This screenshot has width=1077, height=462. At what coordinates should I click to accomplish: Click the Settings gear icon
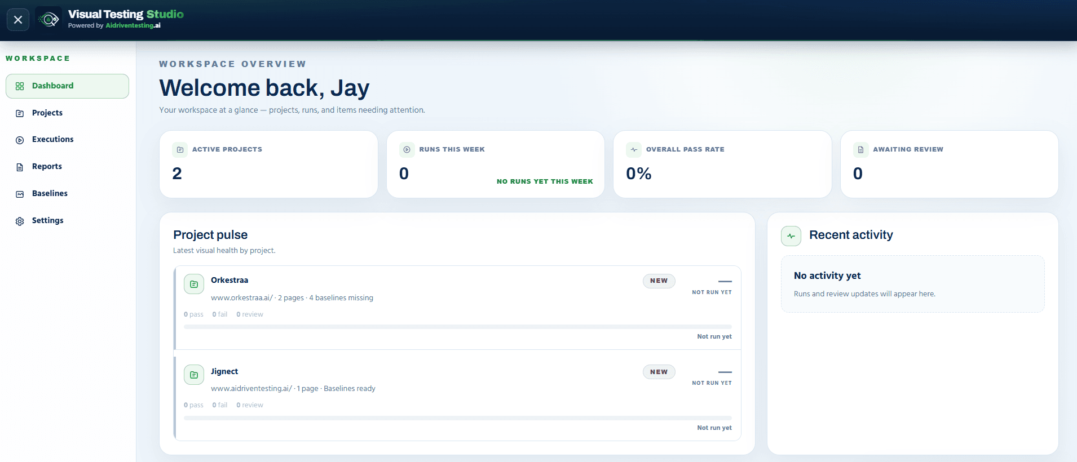pyautogui.click(x=20, y=221)
